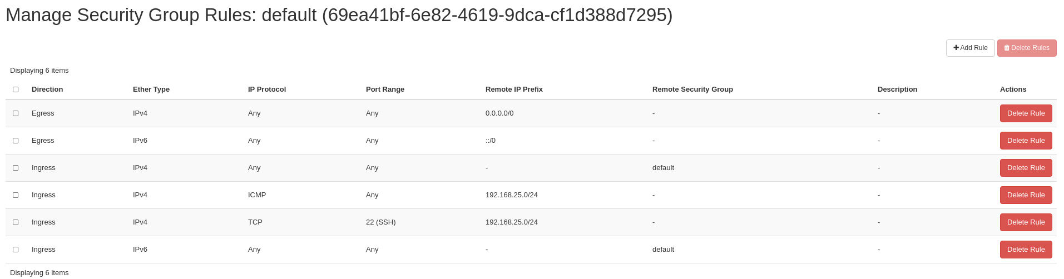
Task: Click the Remote Security Group column header
Action: (692, 89)
